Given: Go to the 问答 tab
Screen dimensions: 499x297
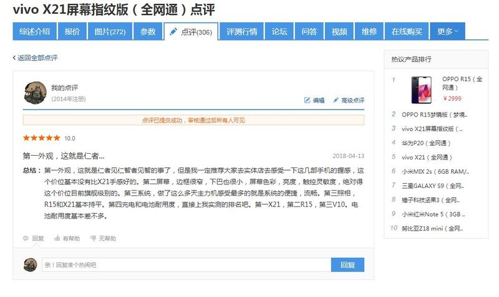Looking at the screenshot, I should pyautogui.click(x=309, y=32).
